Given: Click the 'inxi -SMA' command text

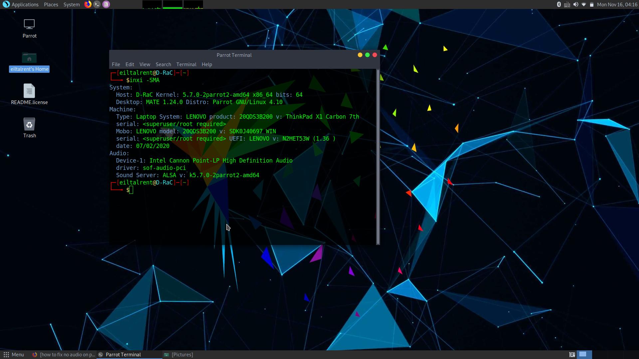Looking at the screenshot, I should [x=144, y=80].
